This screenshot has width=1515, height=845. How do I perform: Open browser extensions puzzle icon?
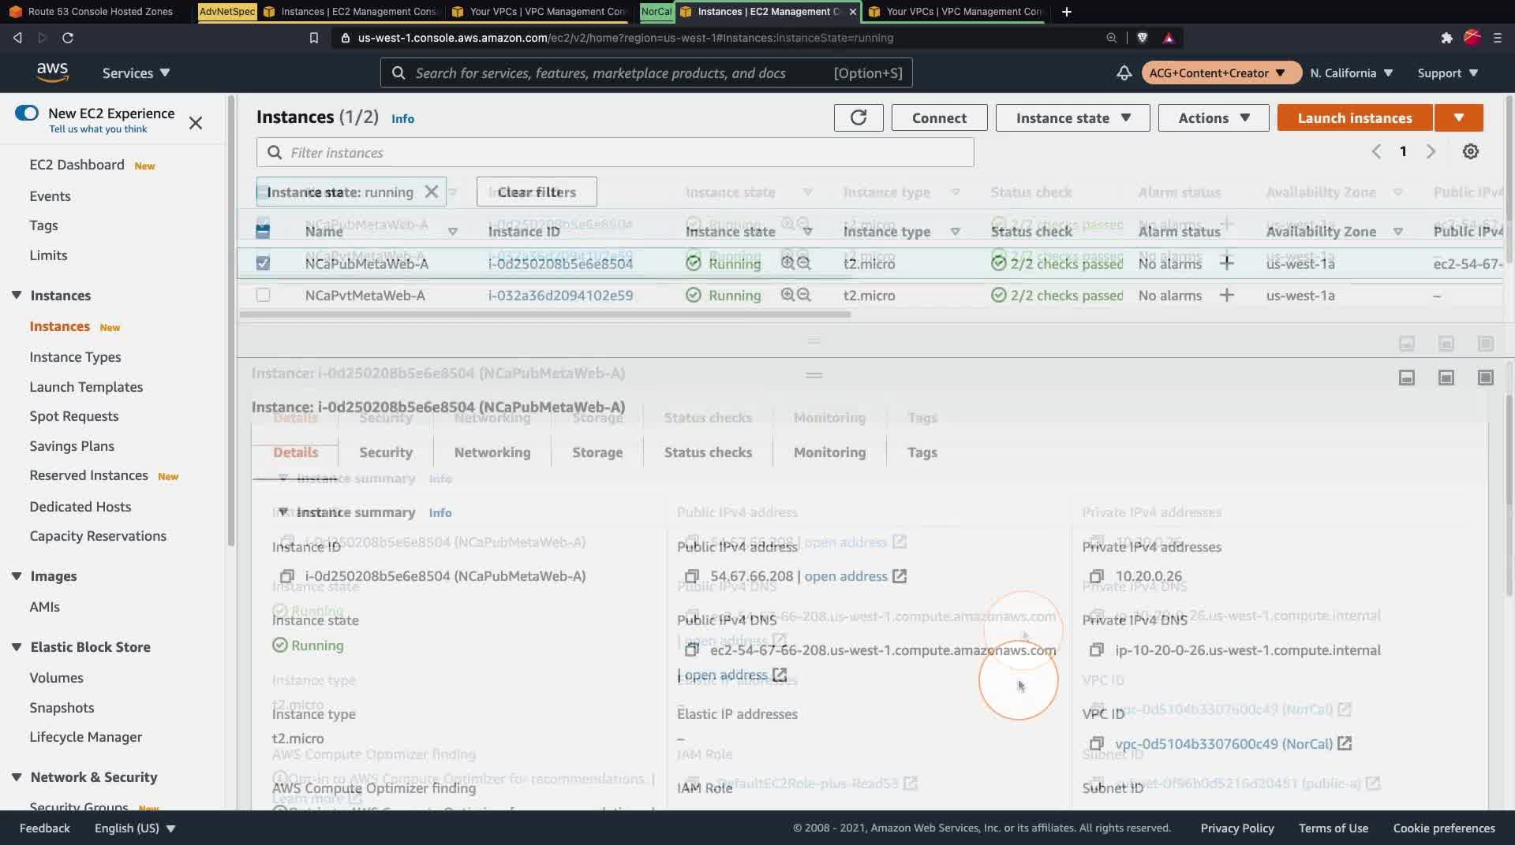tap(1446, 37)
